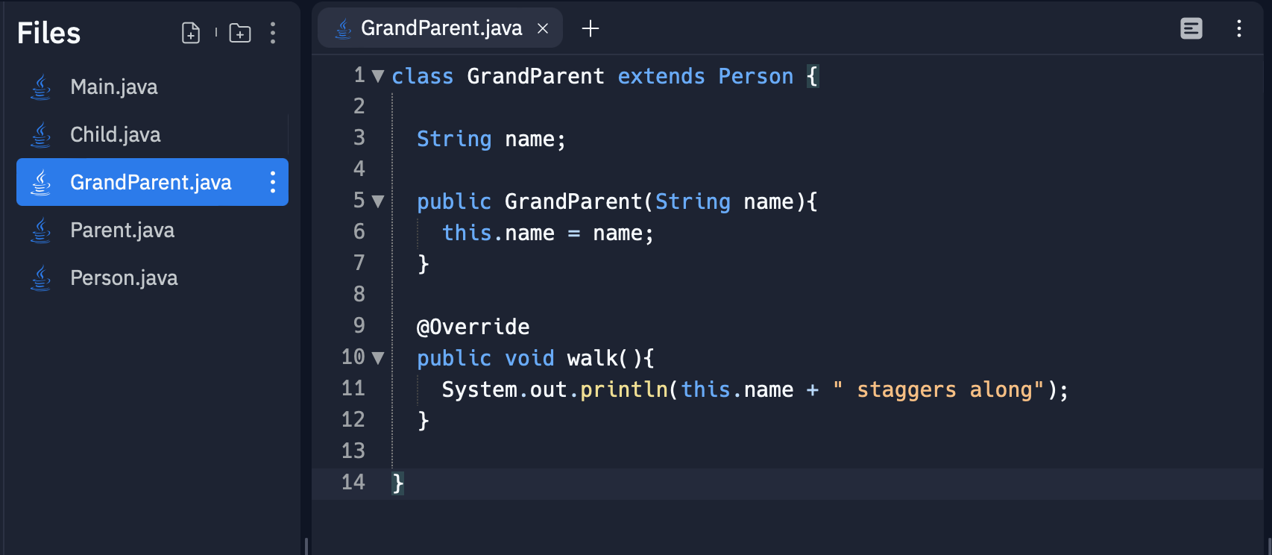Collapse the walk method at line 10
This screenshot has height=555, width=1272.
coord(378,358)
